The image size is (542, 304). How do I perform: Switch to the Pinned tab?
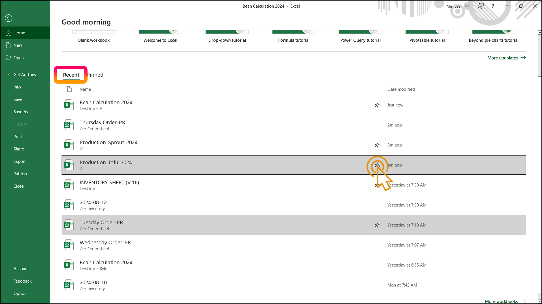(95, 75)
